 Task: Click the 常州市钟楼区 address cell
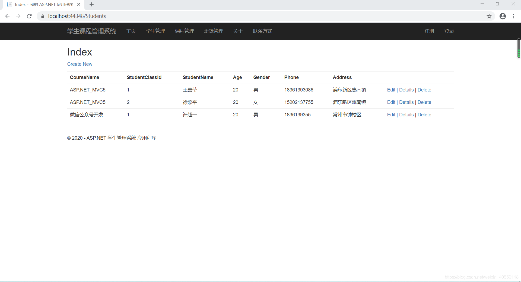click(x=347, y=115)
